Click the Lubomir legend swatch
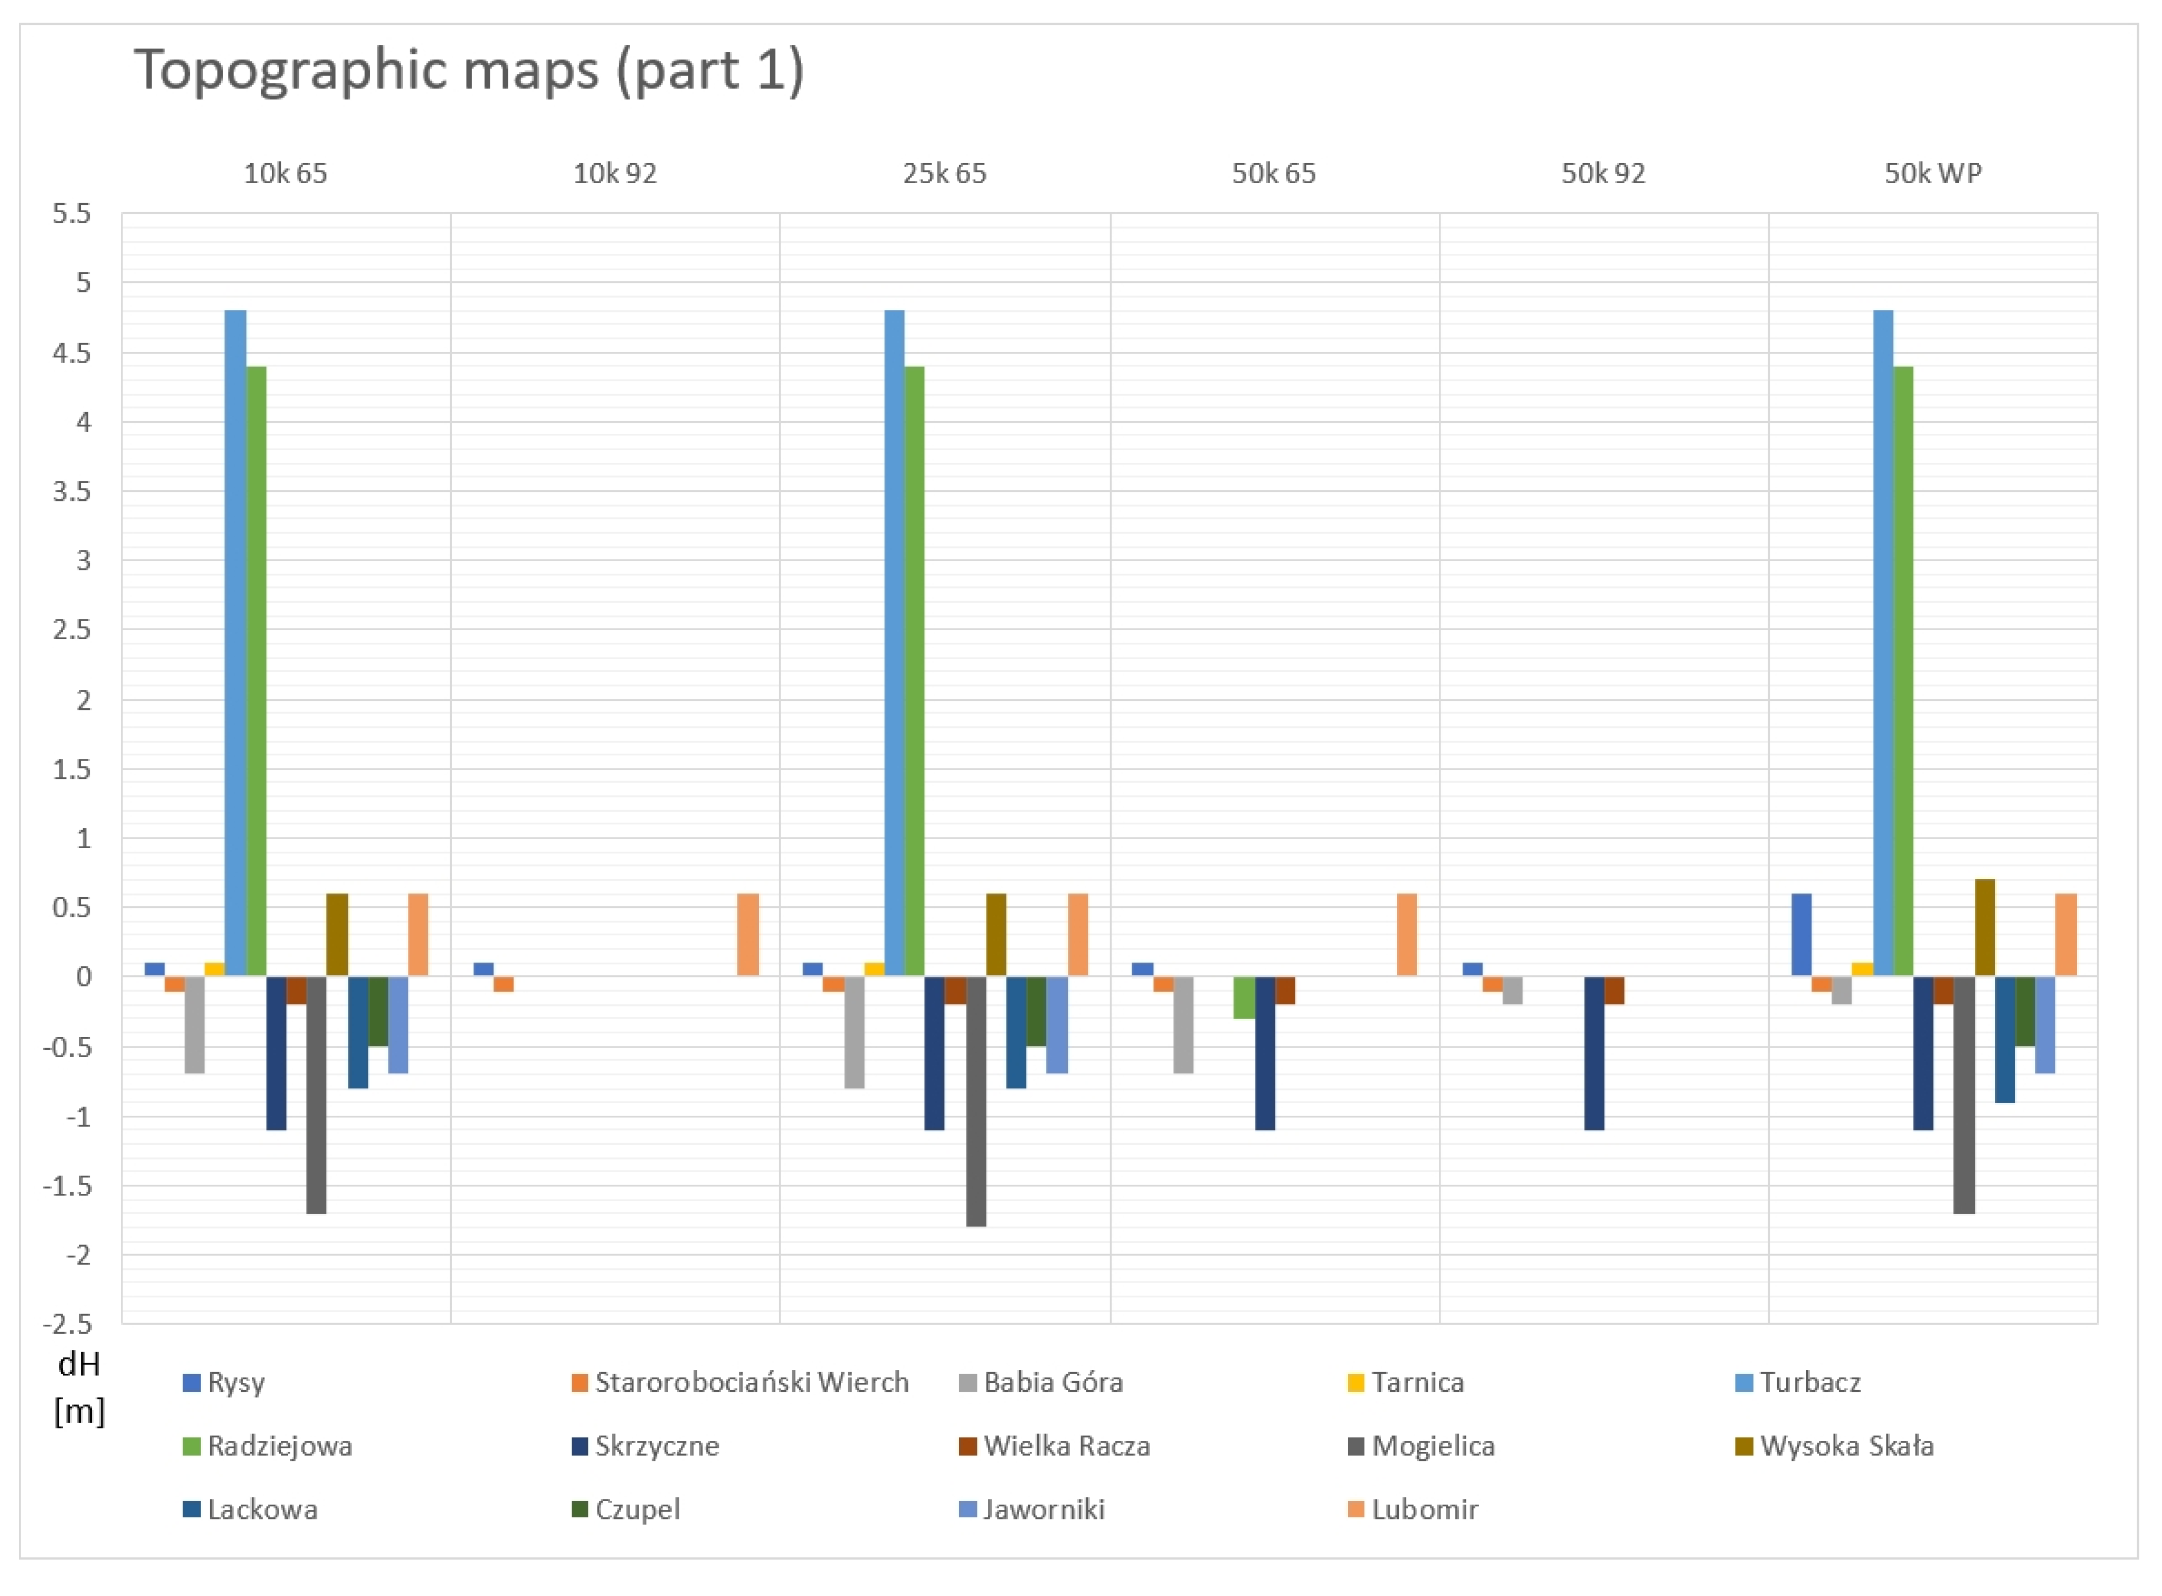 coord(1355,1509)
